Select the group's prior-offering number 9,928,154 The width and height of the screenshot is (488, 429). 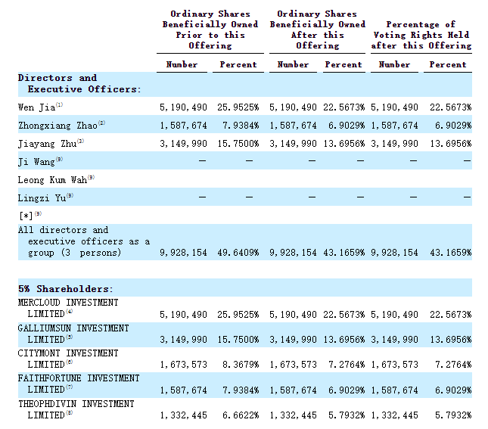coord(183,253)
